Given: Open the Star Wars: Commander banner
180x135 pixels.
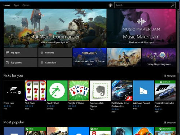Looking at the screenshot, I should pyautogui.click(x=55, y=28).
